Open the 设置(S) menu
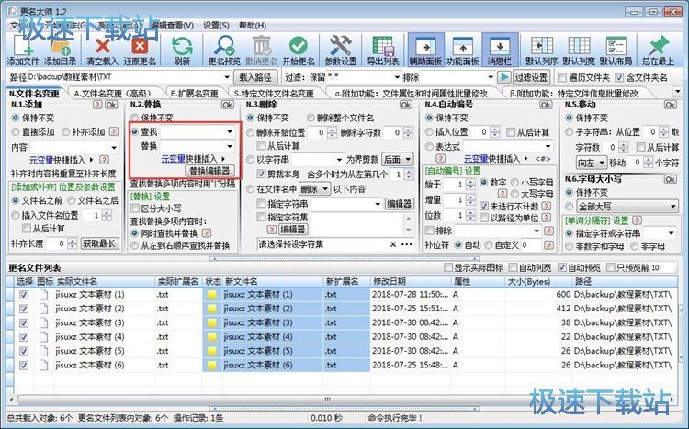Viewport: 689px width, 429px height. (x=216, y=25)
